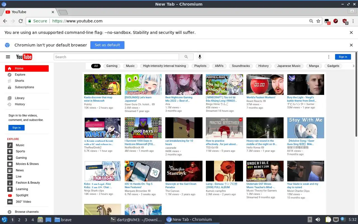Click the address bar URL
Viewport: 358px width, 224px height.
click(77, 21)
